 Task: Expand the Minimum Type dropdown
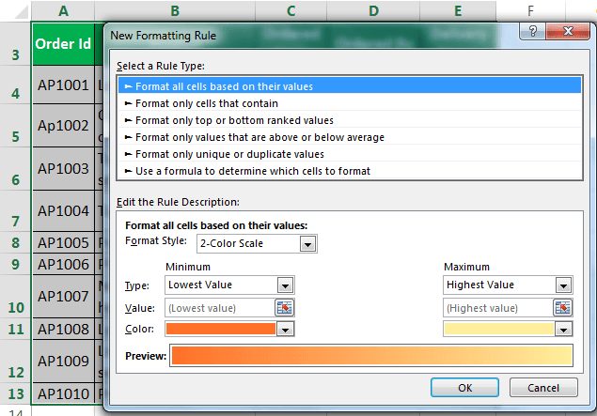click(x=286, y=285)
